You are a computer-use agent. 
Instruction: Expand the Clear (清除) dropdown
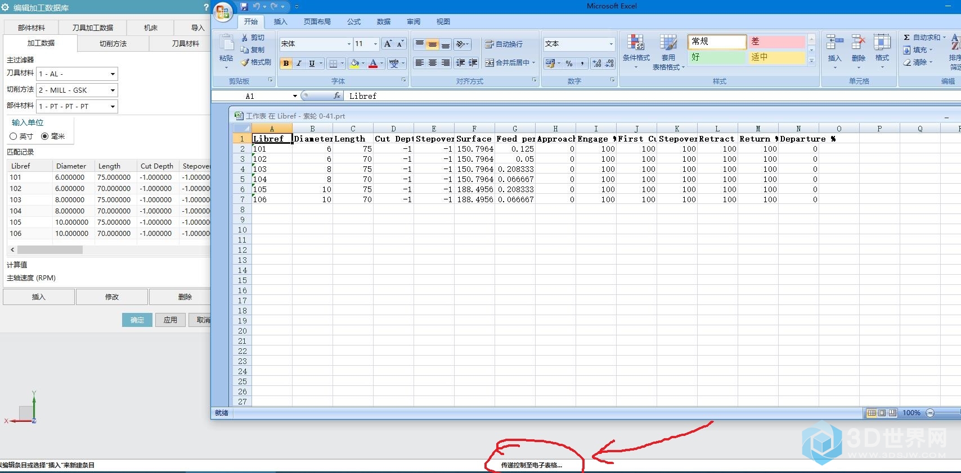click(931, 62)
